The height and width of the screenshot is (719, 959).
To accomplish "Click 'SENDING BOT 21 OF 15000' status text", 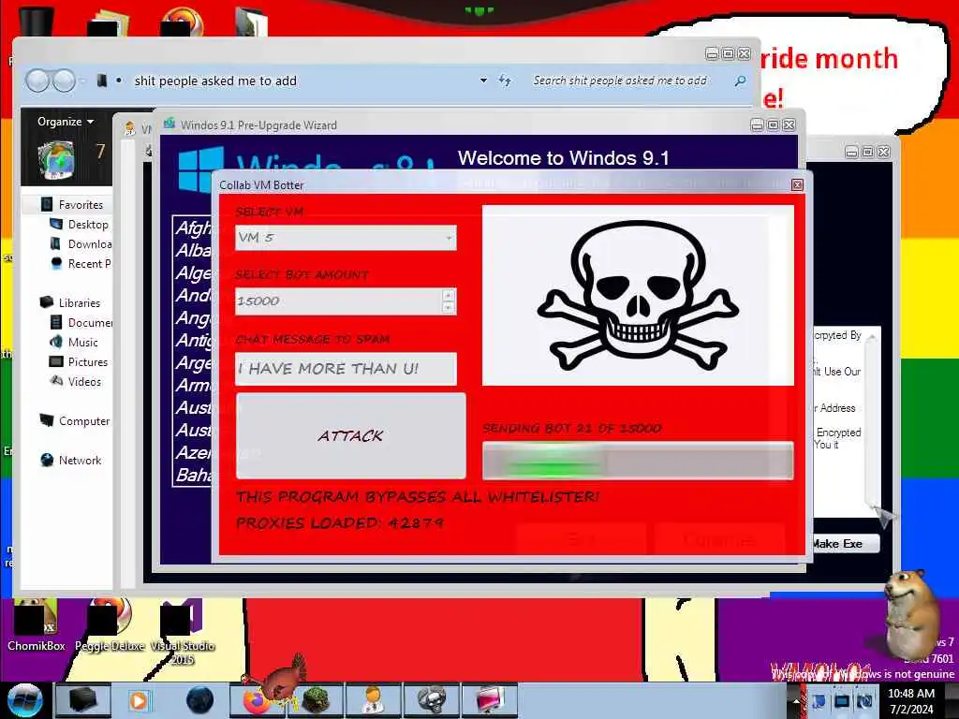I will pos(572,428).
